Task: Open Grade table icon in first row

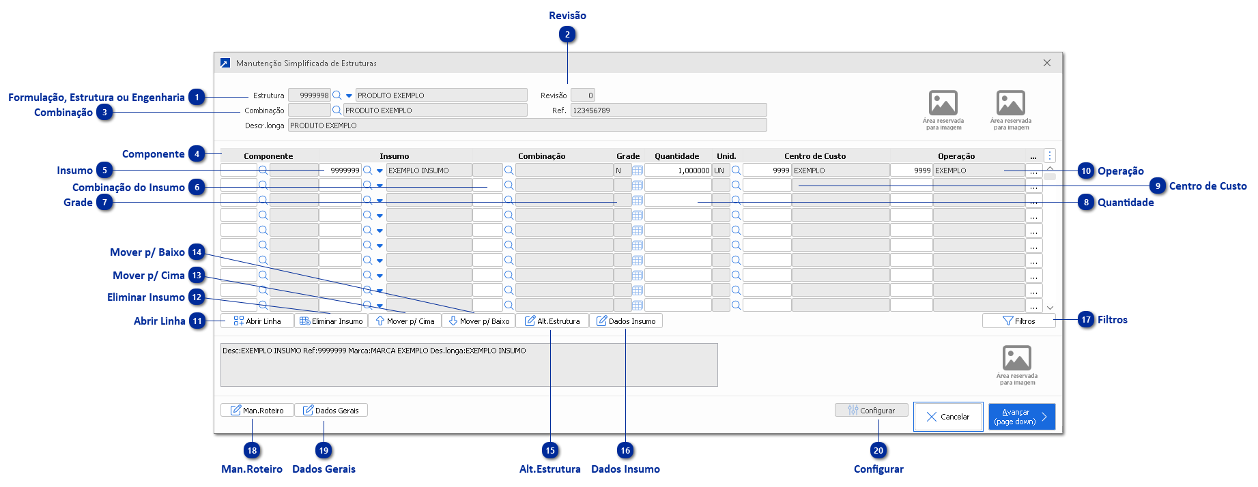Action: click(638, 171)
